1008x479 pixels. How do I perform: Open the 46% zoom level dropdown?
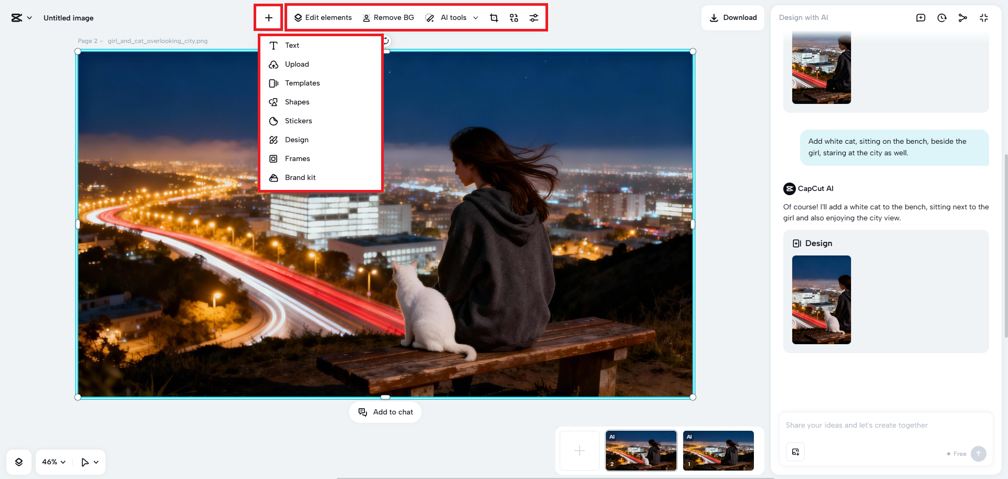pos(54,462)
